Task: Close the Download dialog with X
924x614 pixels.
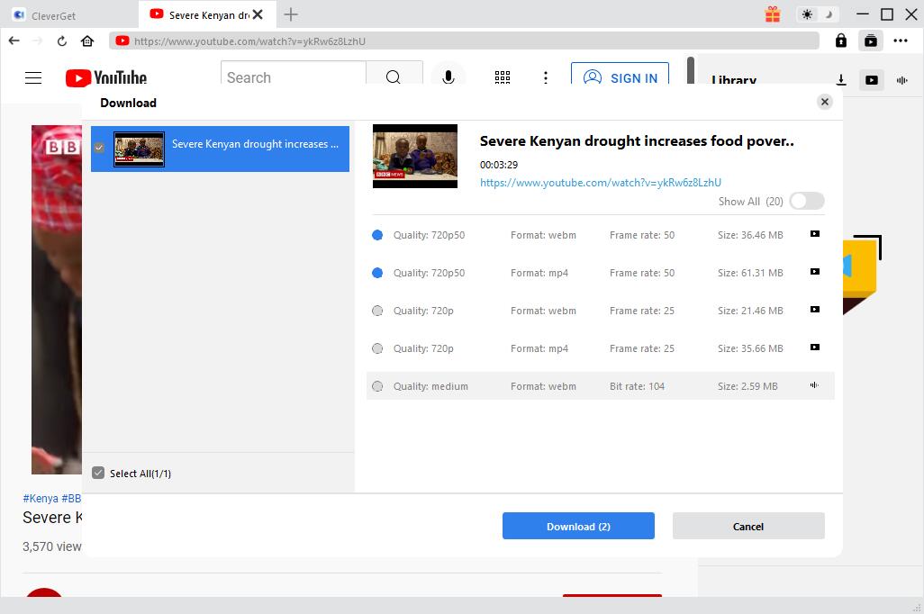Action: point(824,102)
